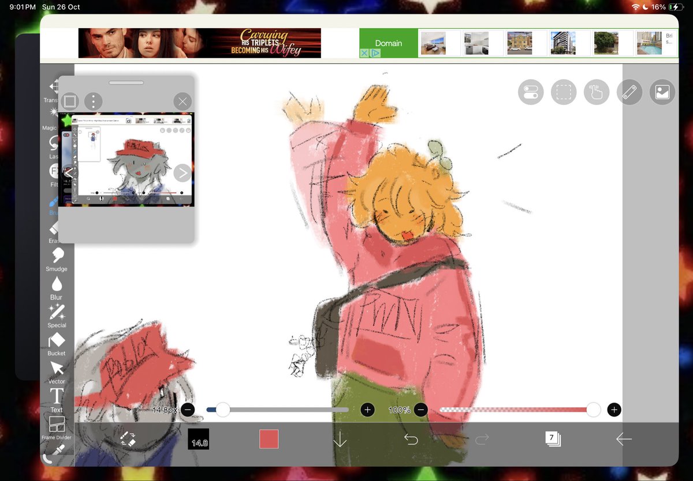Decrease opacity with the minus button
The image size is (693, 481).
(420, 410)
